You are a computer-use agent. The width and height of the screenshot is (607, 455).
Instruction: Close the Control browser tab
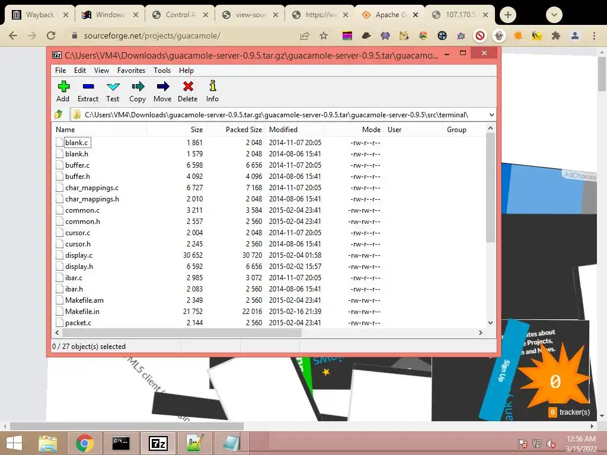point(206,15)
